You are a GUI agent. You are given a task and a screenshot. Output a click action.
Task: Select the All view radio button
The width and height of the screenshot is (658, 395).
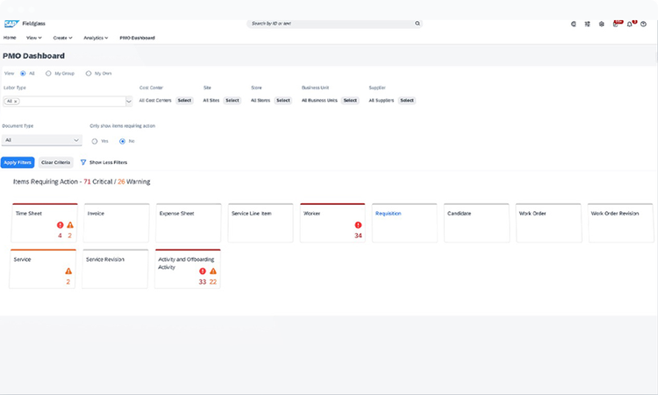pyautogui.click(x=23, y=74)
